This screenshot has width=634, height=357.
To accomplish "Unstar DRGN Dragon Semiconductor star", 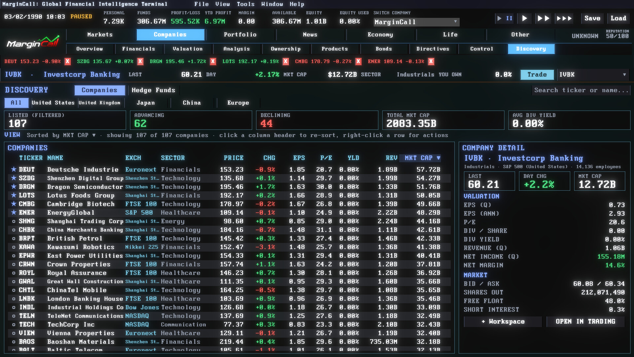I will [x=14, y=186].
